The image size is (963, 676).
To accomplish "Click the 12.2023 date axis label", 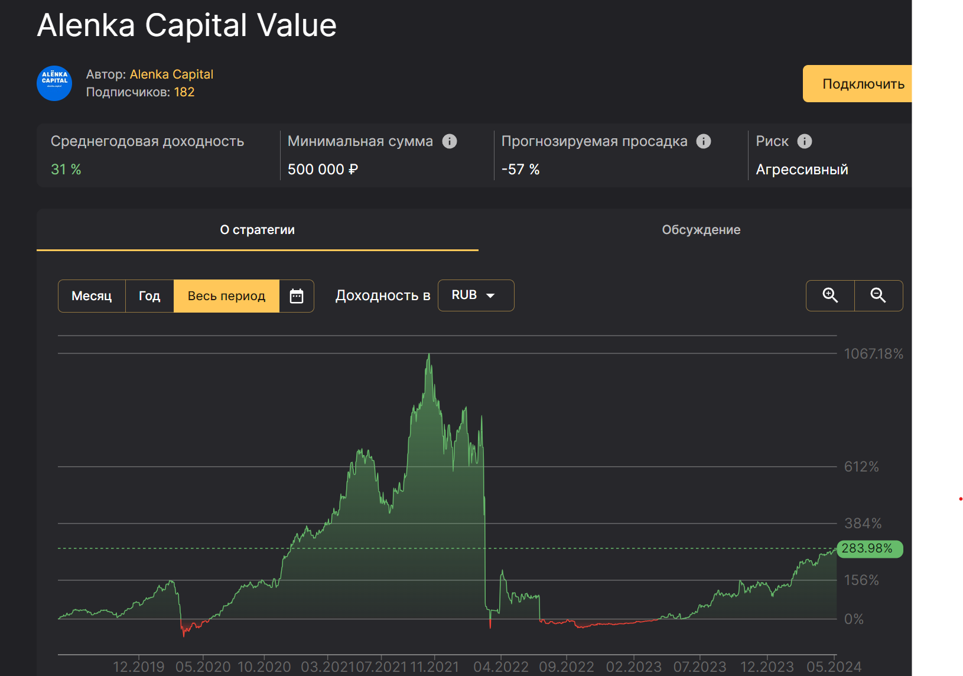I will click(x=767, y=667).
